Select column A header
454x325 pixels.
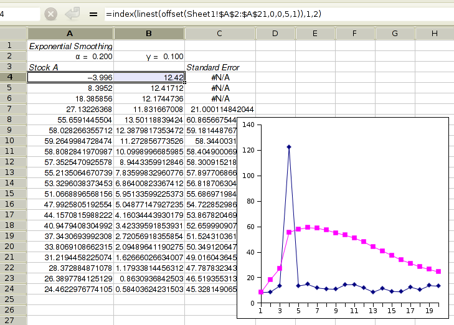tap(70, 34)
